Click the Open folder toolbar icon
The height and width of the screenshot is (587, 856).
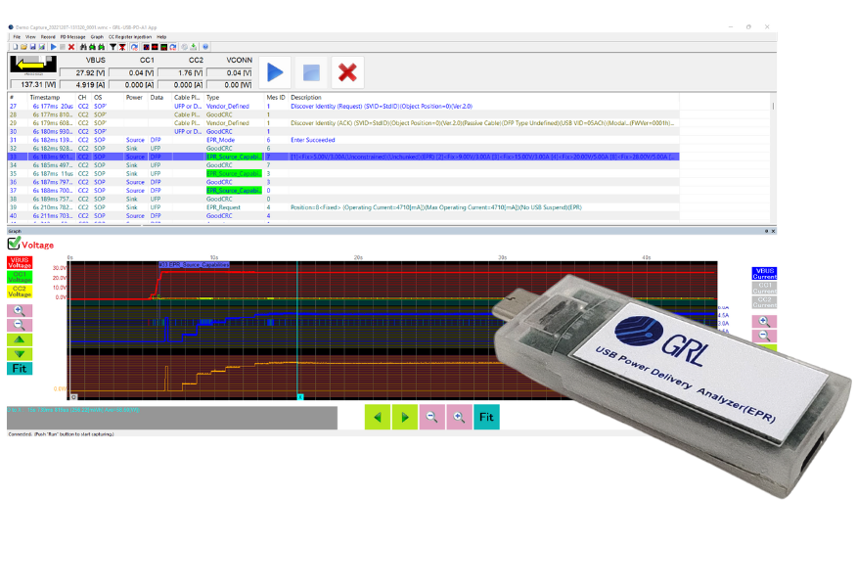click(x=24, y=47)
